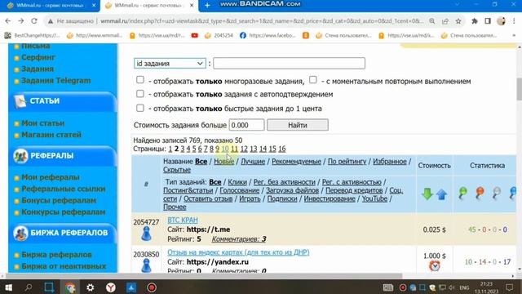Screen dimensions: 522x294
Task: Open 'Отзыв на яндекс картах' task
Action: pyautogui.click(x=238, y=252)
